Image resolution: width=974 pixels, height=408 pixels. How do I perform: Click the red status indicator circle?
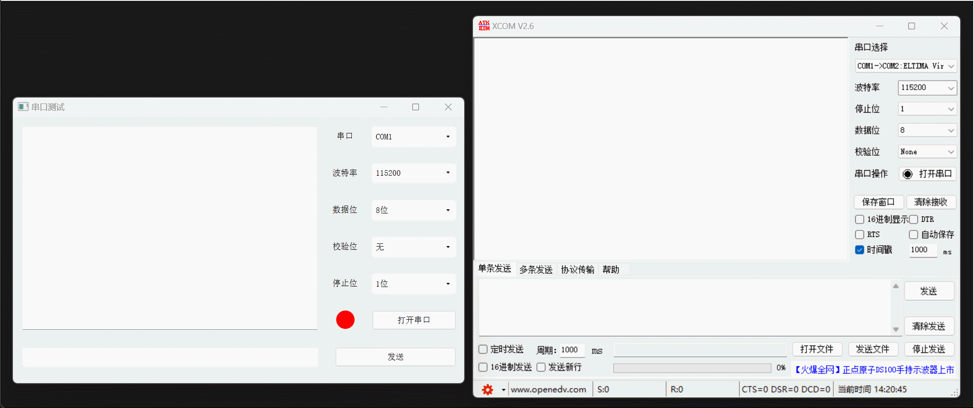click(x=345, y=320)
